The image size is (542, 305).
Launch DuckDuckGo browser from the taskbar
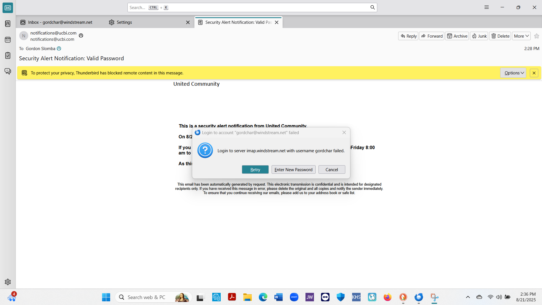coord(403,297)
